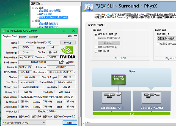176x126 pixels.
Task: Click the Die Size 294 mm² value
Action: (53, 52)
